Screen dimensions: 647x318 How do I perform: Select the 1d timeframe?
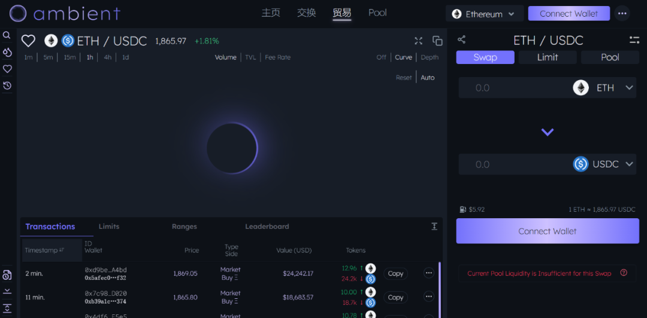click(x=125, y=57)
